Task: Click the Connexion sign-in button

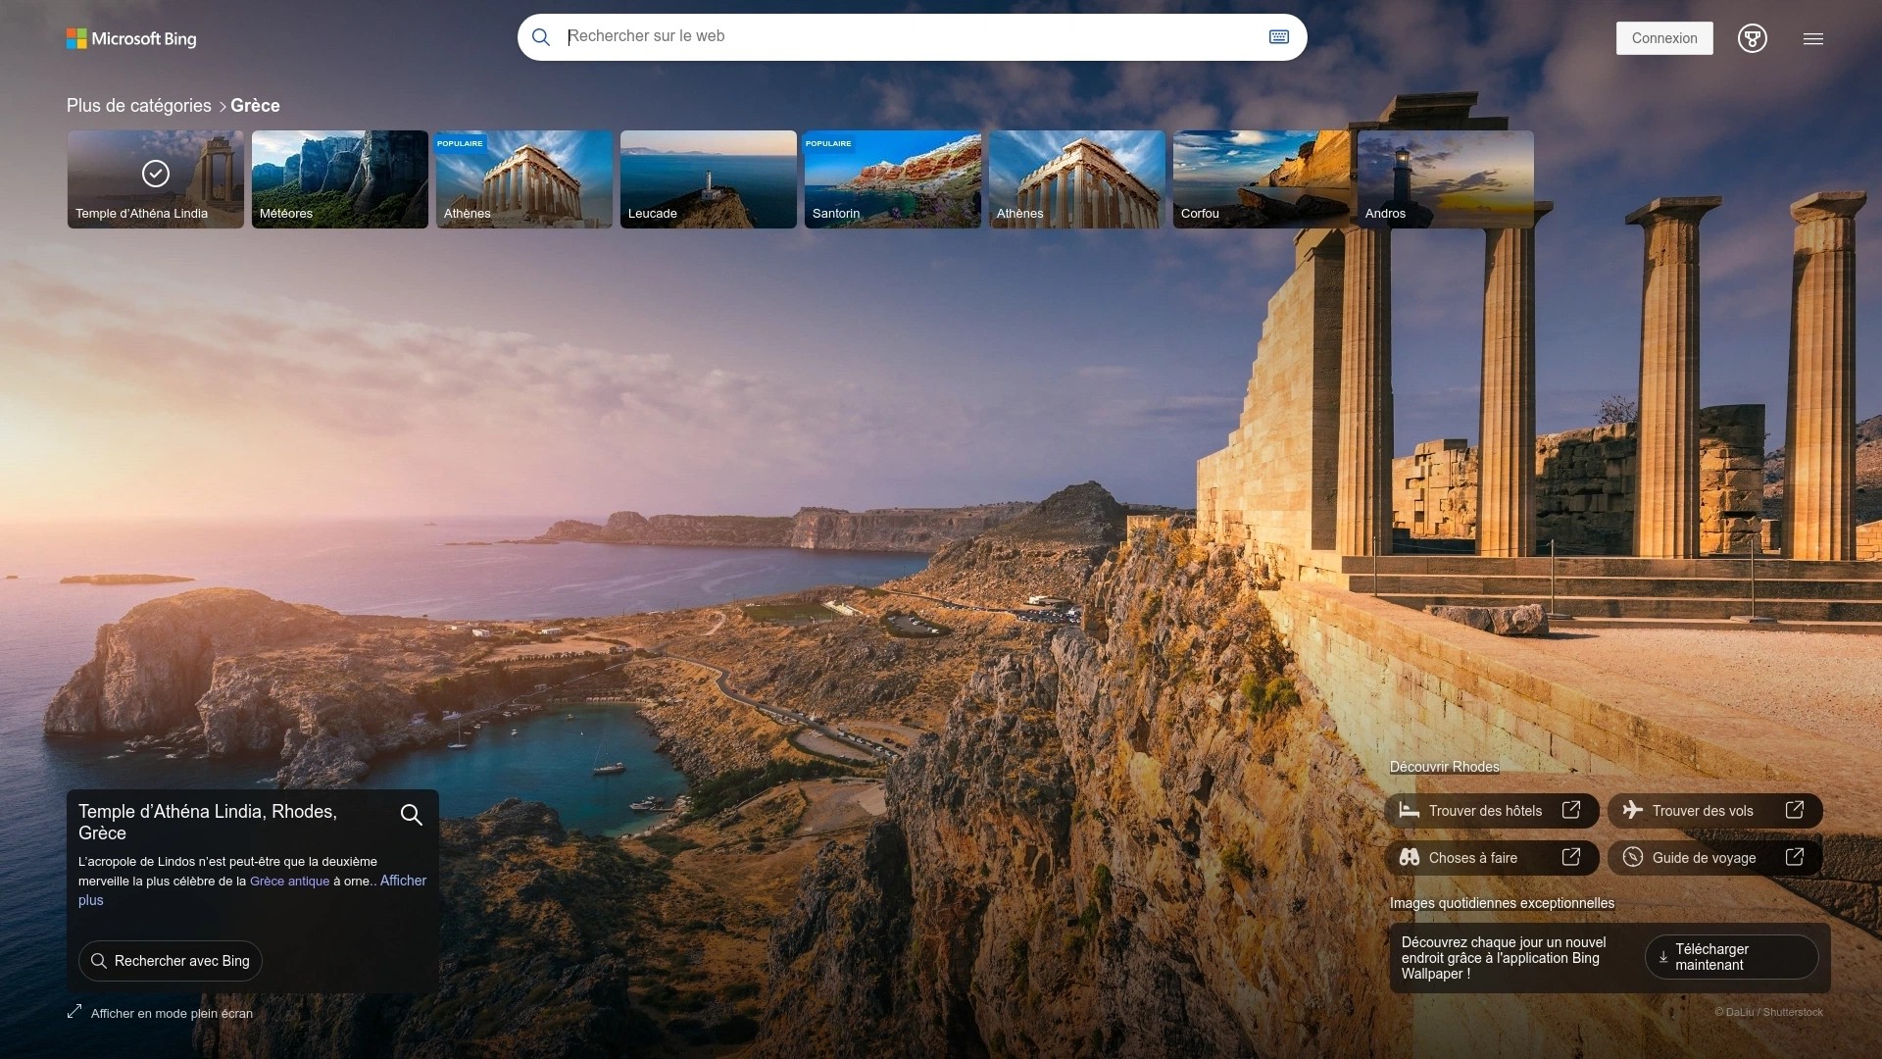Action: coord(1663,38)
